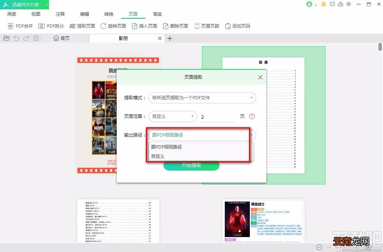Select the 自定义 output path option
This screenshot has width=383, height=252.
[x=202, y=156]
